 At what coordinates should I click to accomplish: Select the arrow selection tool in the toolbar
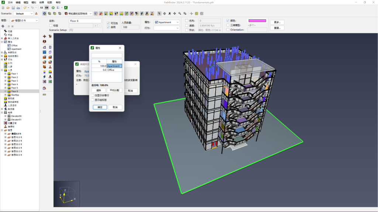[x=159, y=14]
